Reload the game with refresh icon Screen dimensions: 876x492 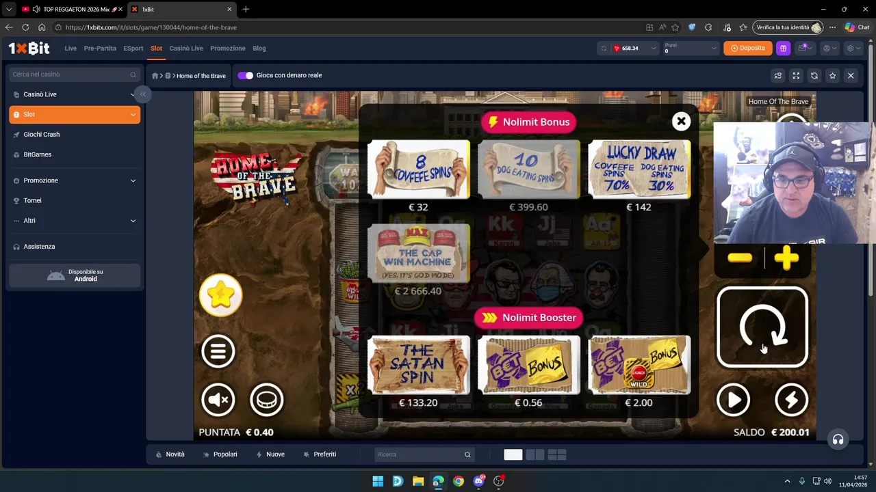tap(814, 76)
